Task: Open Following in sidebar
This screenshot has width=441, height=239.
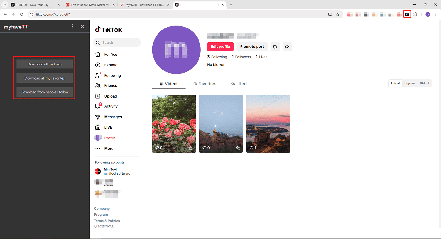Action: (x=108, y=75)
